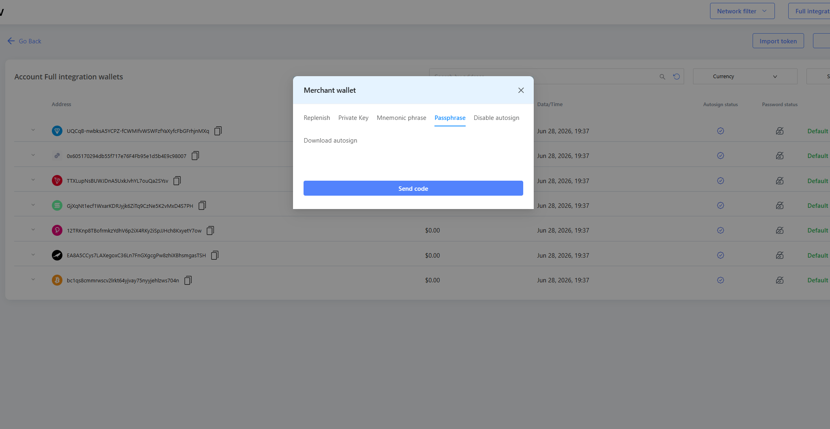Expand the UQCqB wallet row
Image resolution: width=830 pixels, height=429 pixels.
point(33,130)
